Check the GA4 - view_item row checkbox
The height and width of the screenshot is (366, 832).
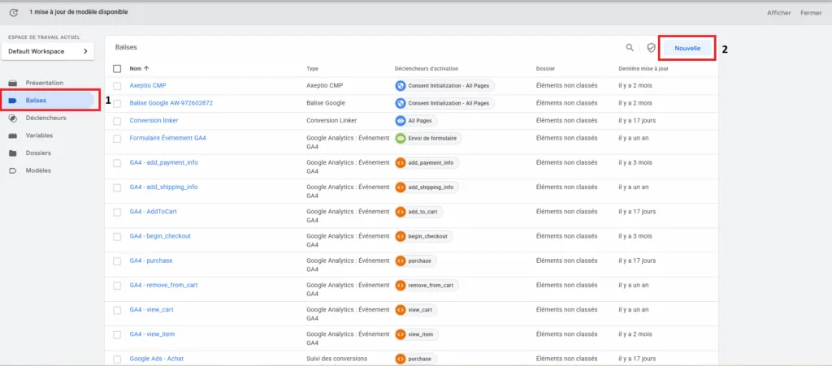(x=117, y=334)
